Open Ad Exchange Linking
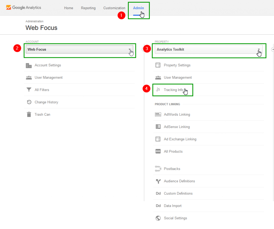The height and width of the screenshot is (229, 274). pos(180,139)
